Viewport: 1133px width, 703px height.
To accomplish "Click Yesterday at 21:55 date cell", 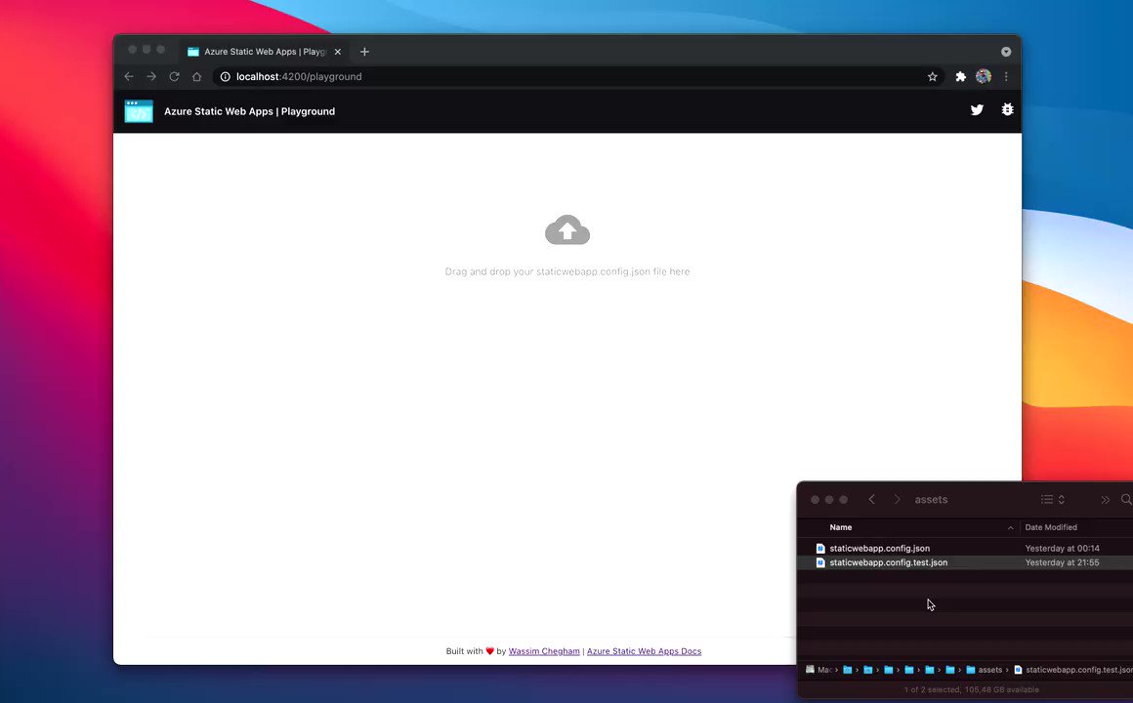I will click(x=1063, y=562).
